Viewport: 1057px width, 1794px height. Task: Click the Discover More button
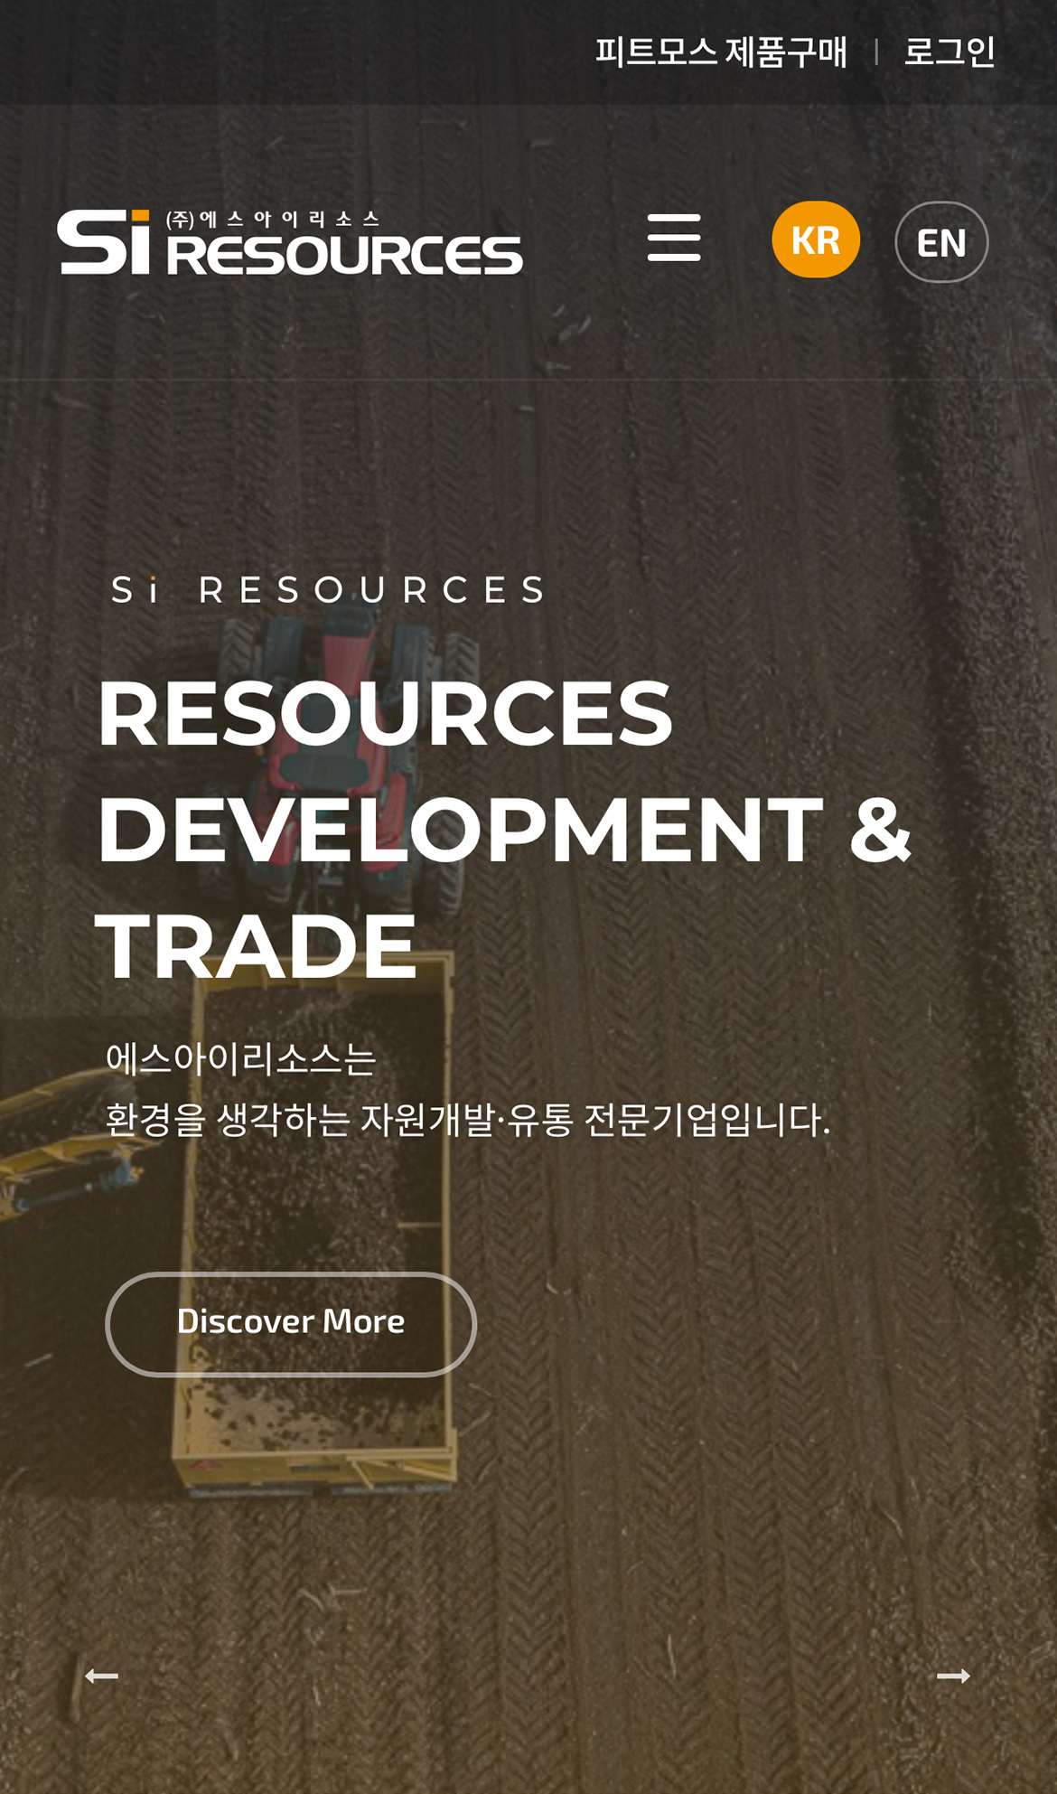(x=291, y=1324)
